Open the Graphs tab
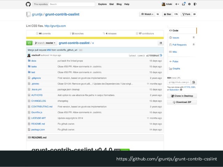 pyautogui.click(x=176, y=69)
